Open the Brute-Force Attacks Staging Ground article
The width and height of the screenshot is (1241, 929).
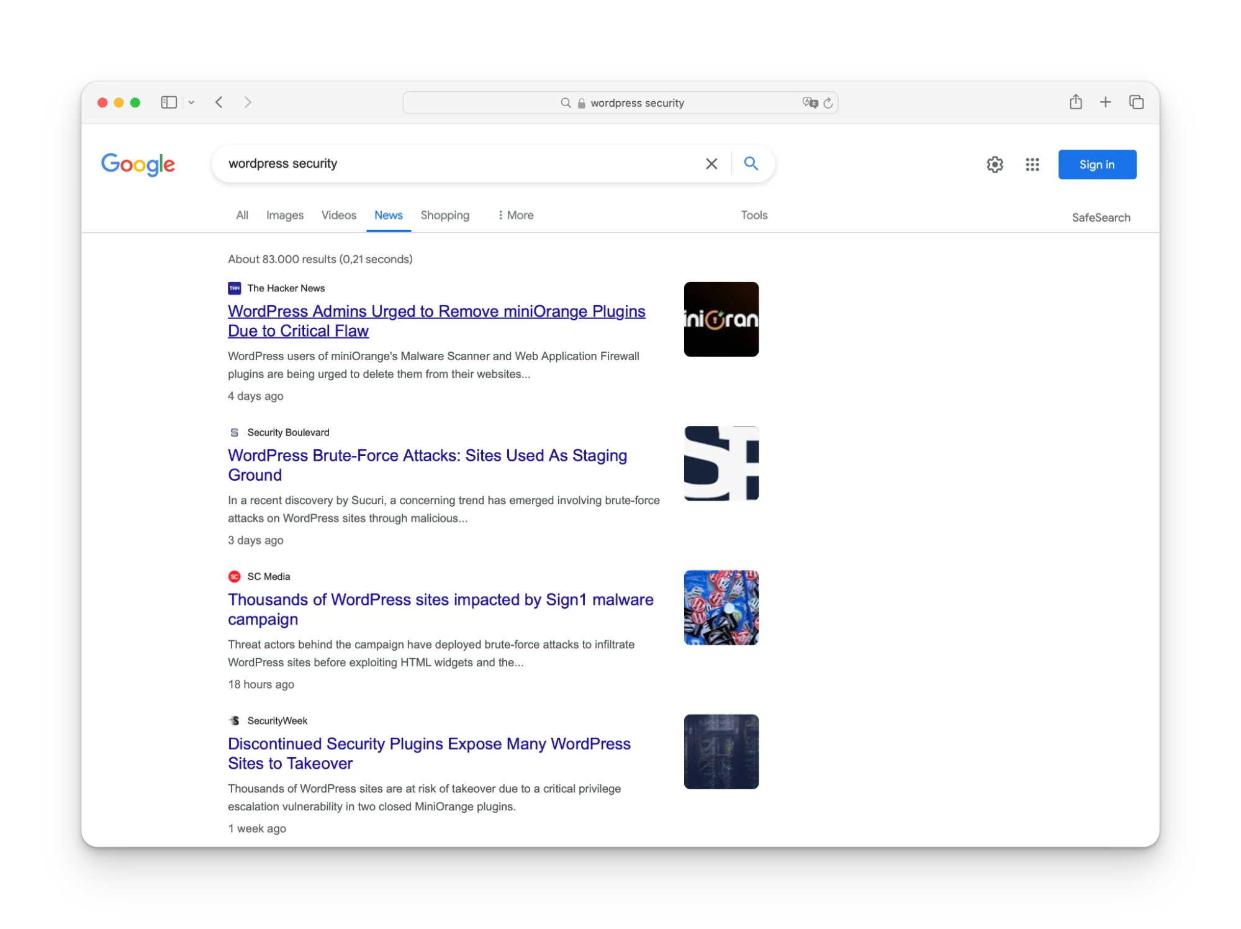pos(427,465)
